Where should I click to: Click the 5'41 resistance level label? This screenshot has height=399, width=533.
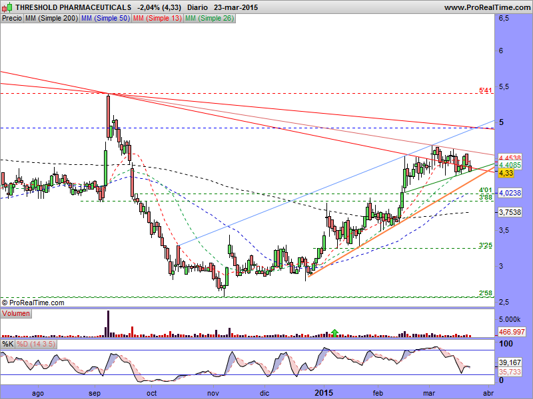(x=486, y=90)
